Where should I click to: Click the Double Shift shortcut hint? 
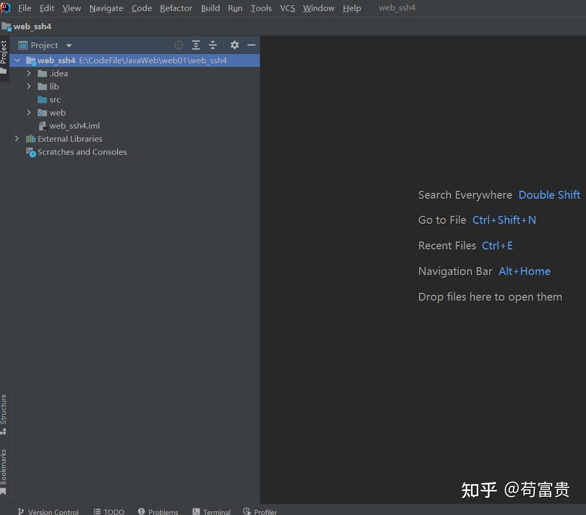click(549, 195)
